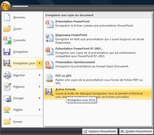154x135 pixels.
Task: Select Présentation PowerPoint 97-2003 option
Action: 98,52
